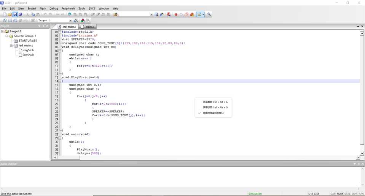
Task: Open Target Options magic wand icon
Action: point(76,21)
